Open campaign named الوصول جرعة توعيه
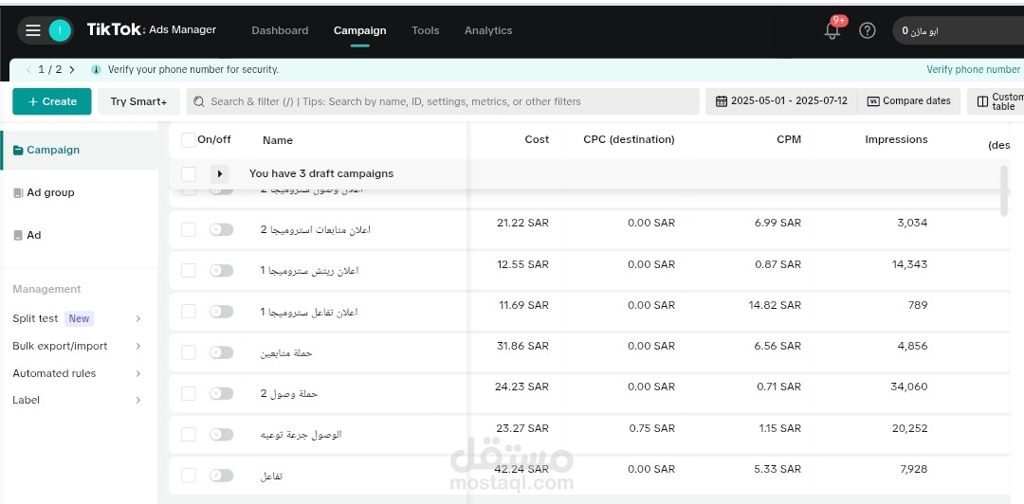The height and width of the screenshot is (504, 1024). 302,435
